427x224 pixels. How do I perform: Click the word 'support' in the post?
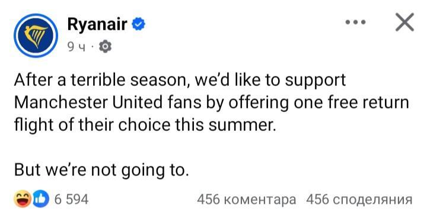(315, 81)
